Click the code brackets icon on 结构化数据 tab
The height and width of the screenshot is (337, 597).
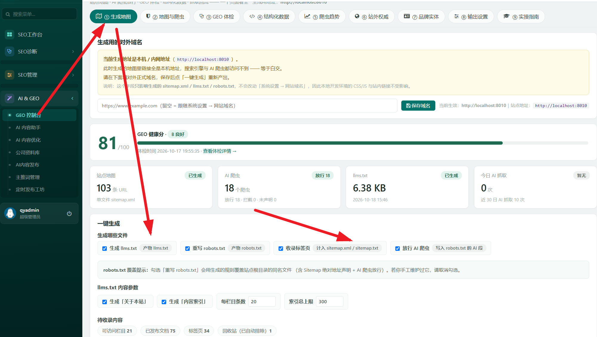coord(252,16)
